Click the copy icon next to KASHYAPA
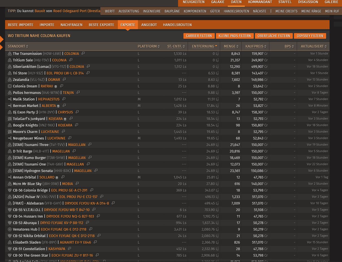 click(69, 249)
